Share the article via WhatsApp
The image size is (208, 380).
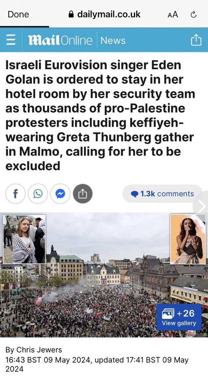tap(38, 194)
